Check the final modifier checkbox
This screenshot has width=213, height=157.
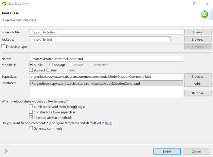48,70
